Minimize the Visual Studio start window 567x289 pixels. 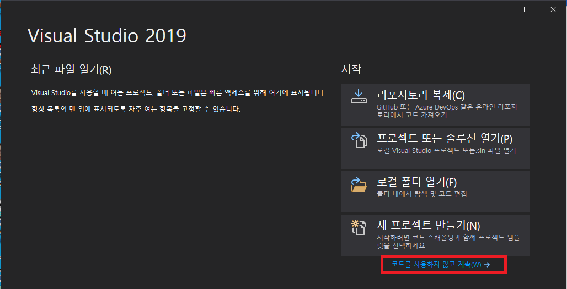pyautogui.click(x=500, y=10)
